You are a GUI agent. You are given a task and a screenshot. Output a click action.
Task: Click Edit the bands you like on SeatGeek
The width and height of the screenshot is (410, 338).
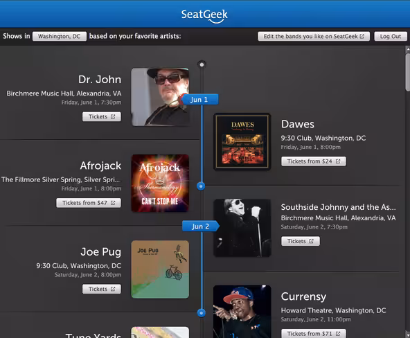[314, 36]
